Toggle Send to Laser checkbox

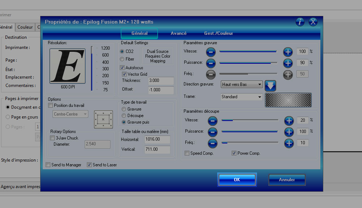(89, 165)
